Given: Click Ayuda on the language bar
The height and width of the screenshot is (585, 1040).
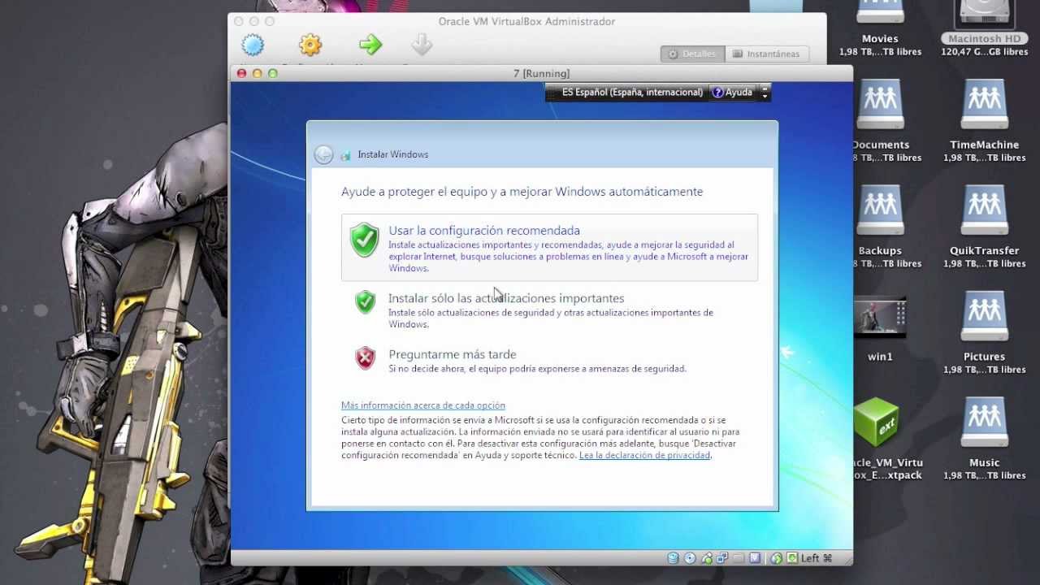Looking at the screenshot, I should coord(732,93).
